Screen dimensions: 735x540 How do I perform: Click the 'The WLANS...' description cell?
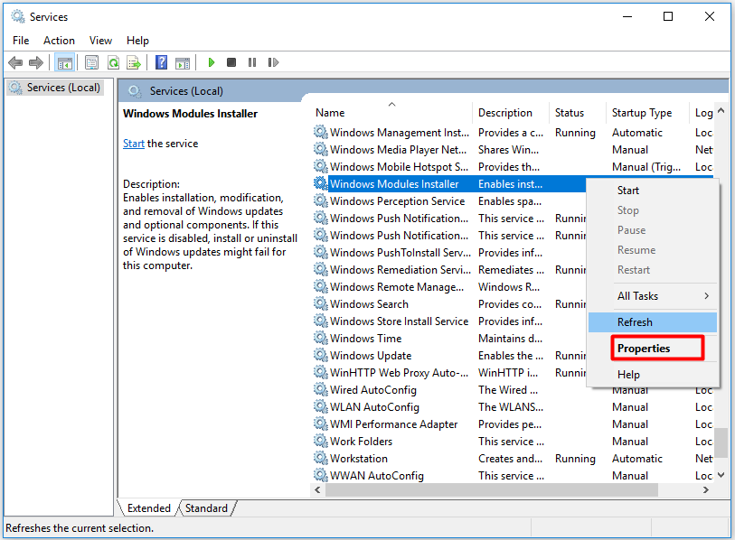(x=511, y=407)
